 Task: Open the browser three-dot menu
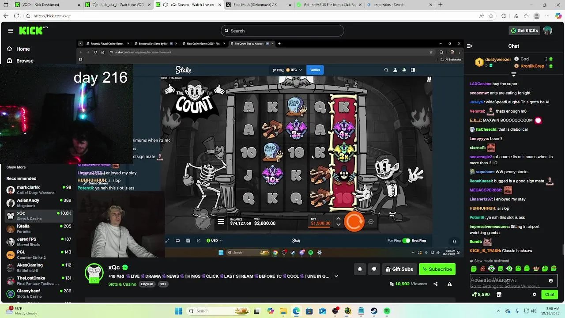(547, 16)
